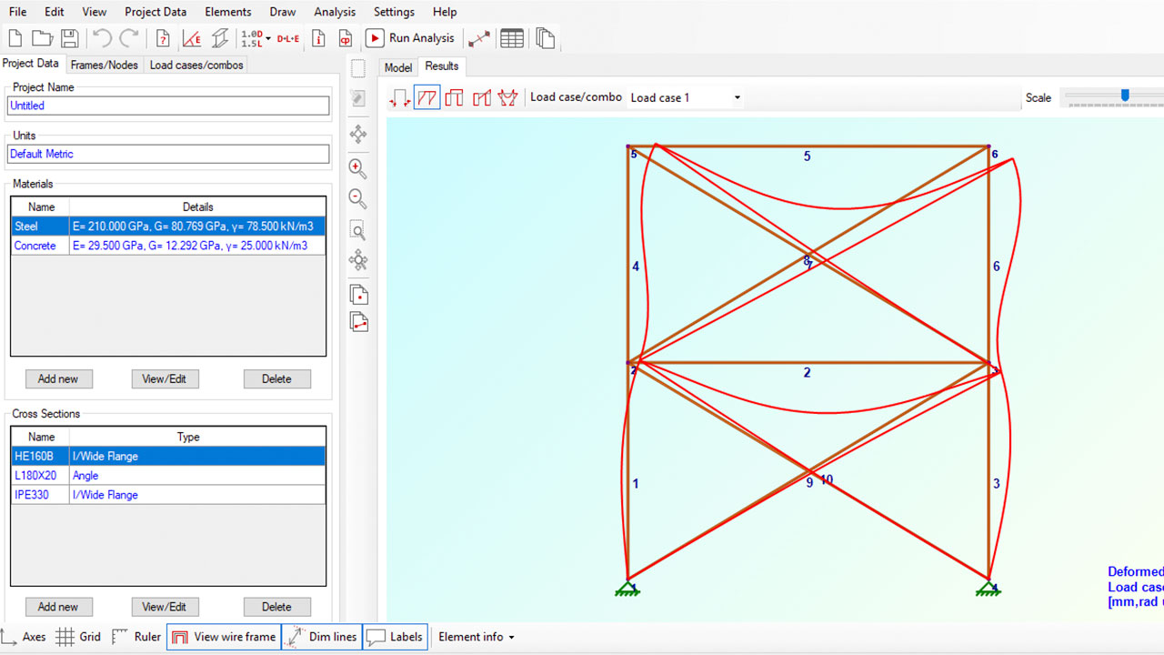The image size is (1164, 655).
Task: Click the Save file floppy disk icon
Action: (x=69, y=38)
